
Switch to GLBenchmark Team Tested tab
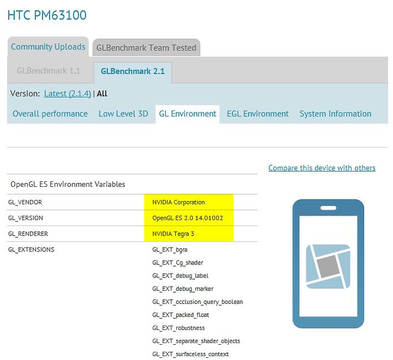pos(146,48)
